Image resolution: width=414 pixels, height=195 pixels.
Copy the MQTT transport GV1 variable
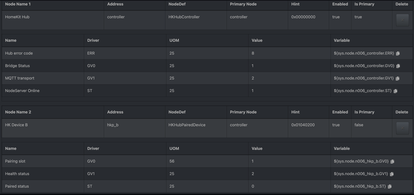pyautogui.click(x=397, y=78)
